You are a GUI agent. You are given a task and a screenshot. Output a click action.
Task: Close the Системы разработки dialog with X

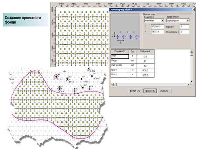[x=193, y=10]
